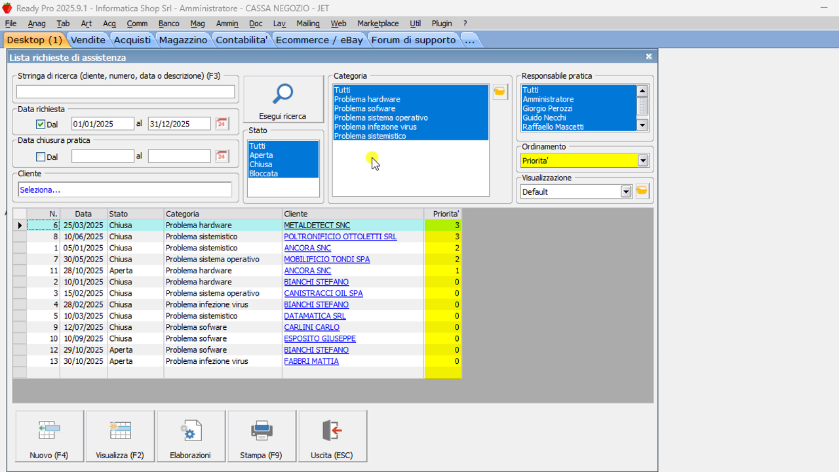Uncheck the Data richiesta Dal checkbox
The height and width of the screenshot is (472, 839).
click(41, 124)
